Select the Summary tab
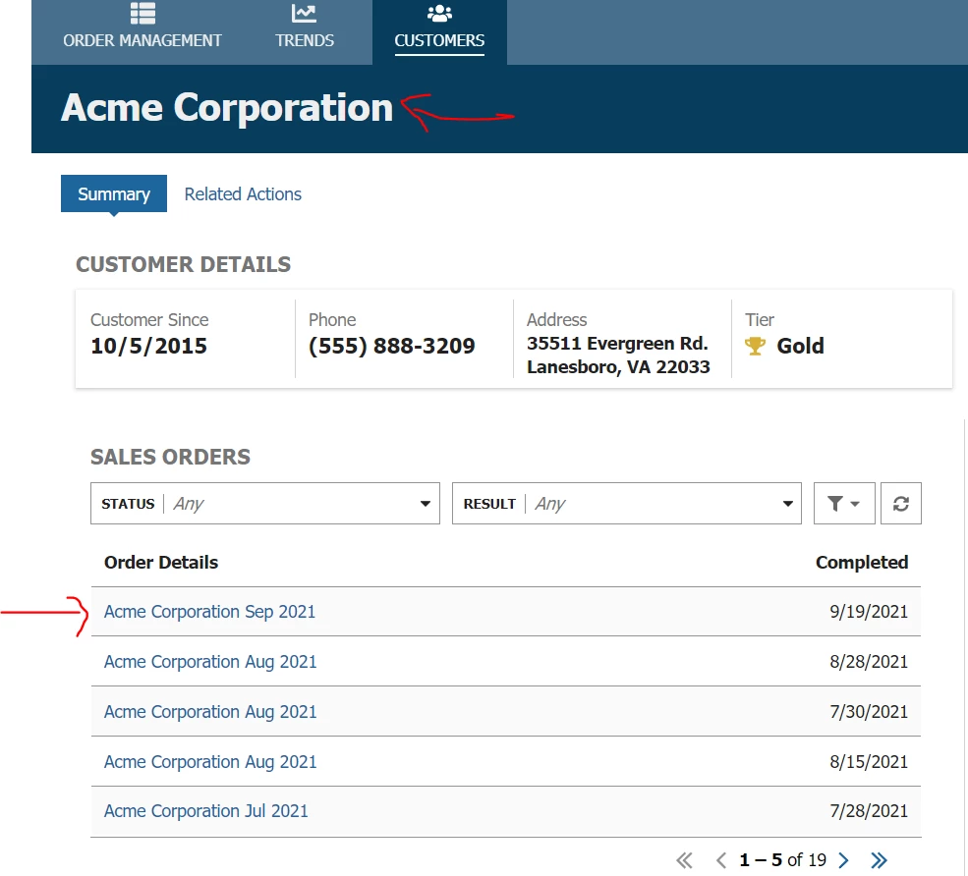Screen dimensions: 968x876 [x=114, y=193]
